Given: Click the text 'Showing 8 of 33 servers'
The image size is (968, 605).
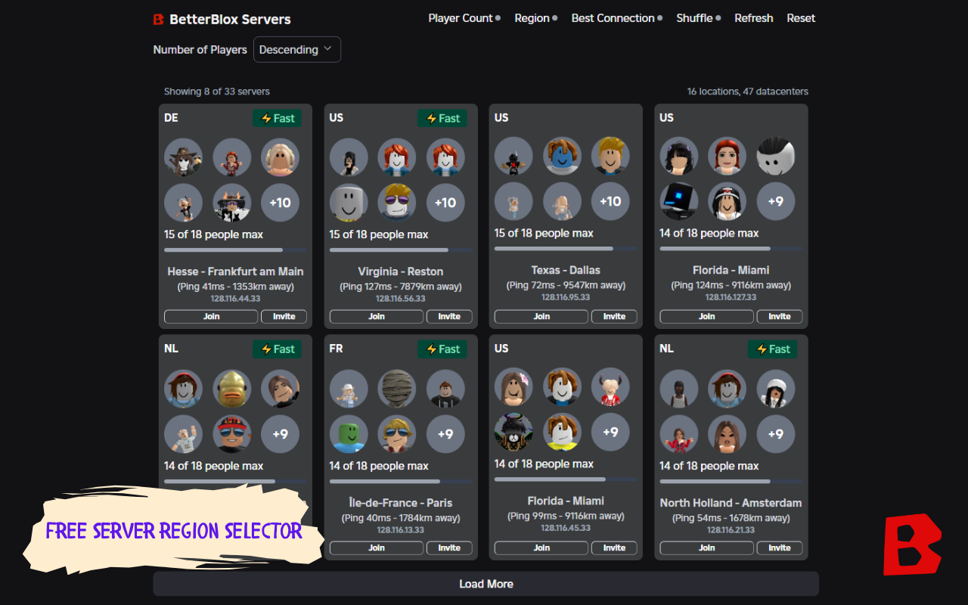Looking at the screenshot, I should tap(217, 92).
